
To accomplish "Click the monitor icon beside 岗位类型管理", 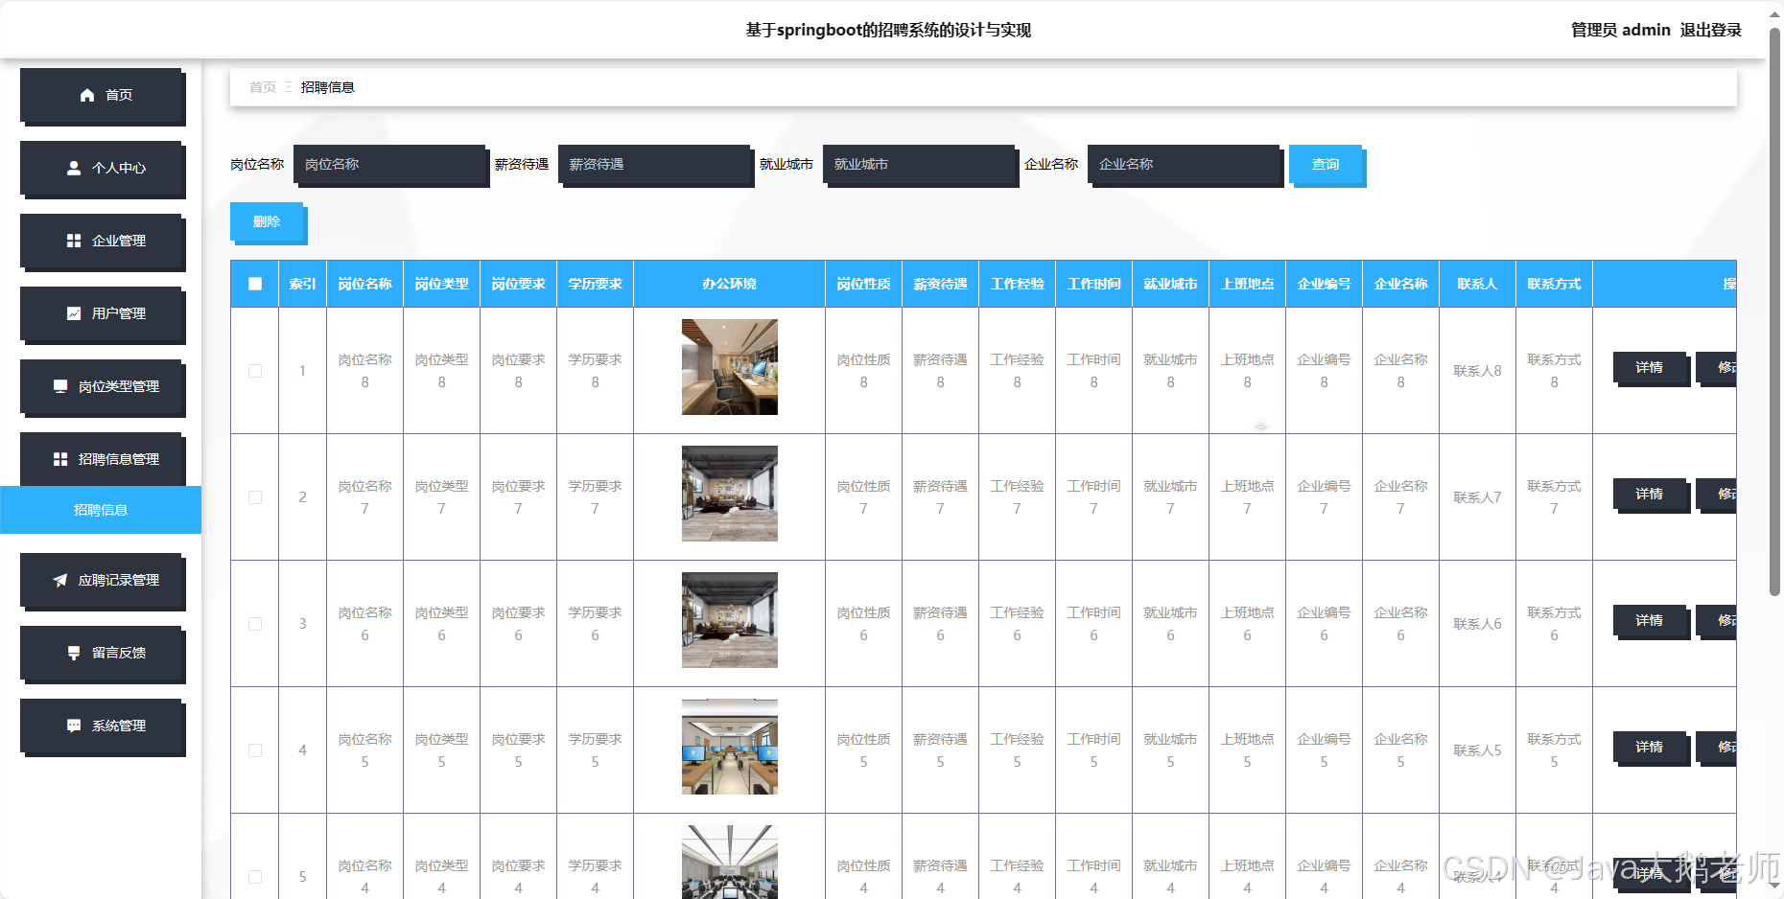I will tap(60, 386).
